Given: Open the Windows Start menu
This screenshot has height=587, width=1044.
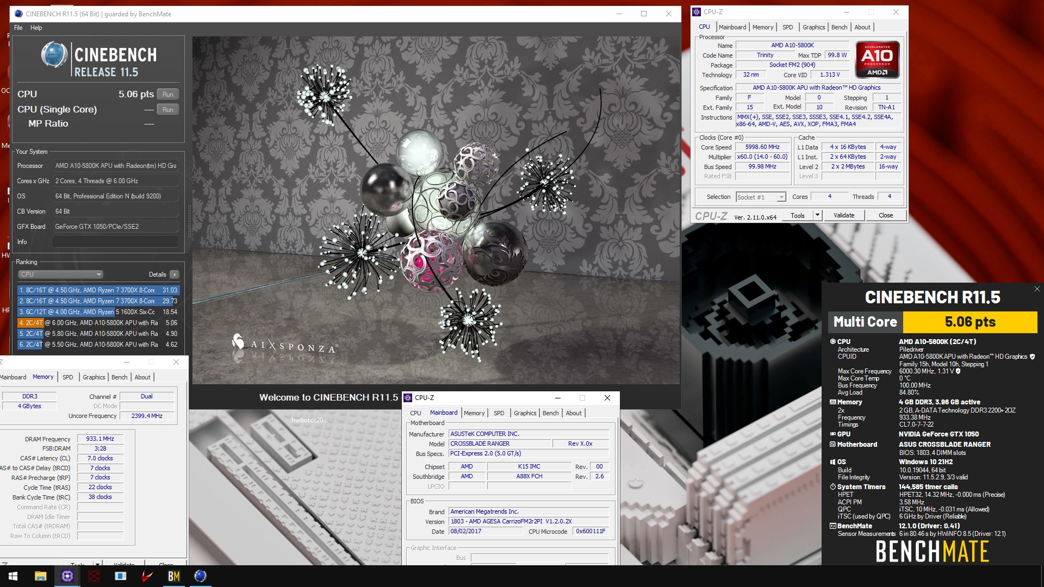Looking at the screenshot, I should pos(13,576).
